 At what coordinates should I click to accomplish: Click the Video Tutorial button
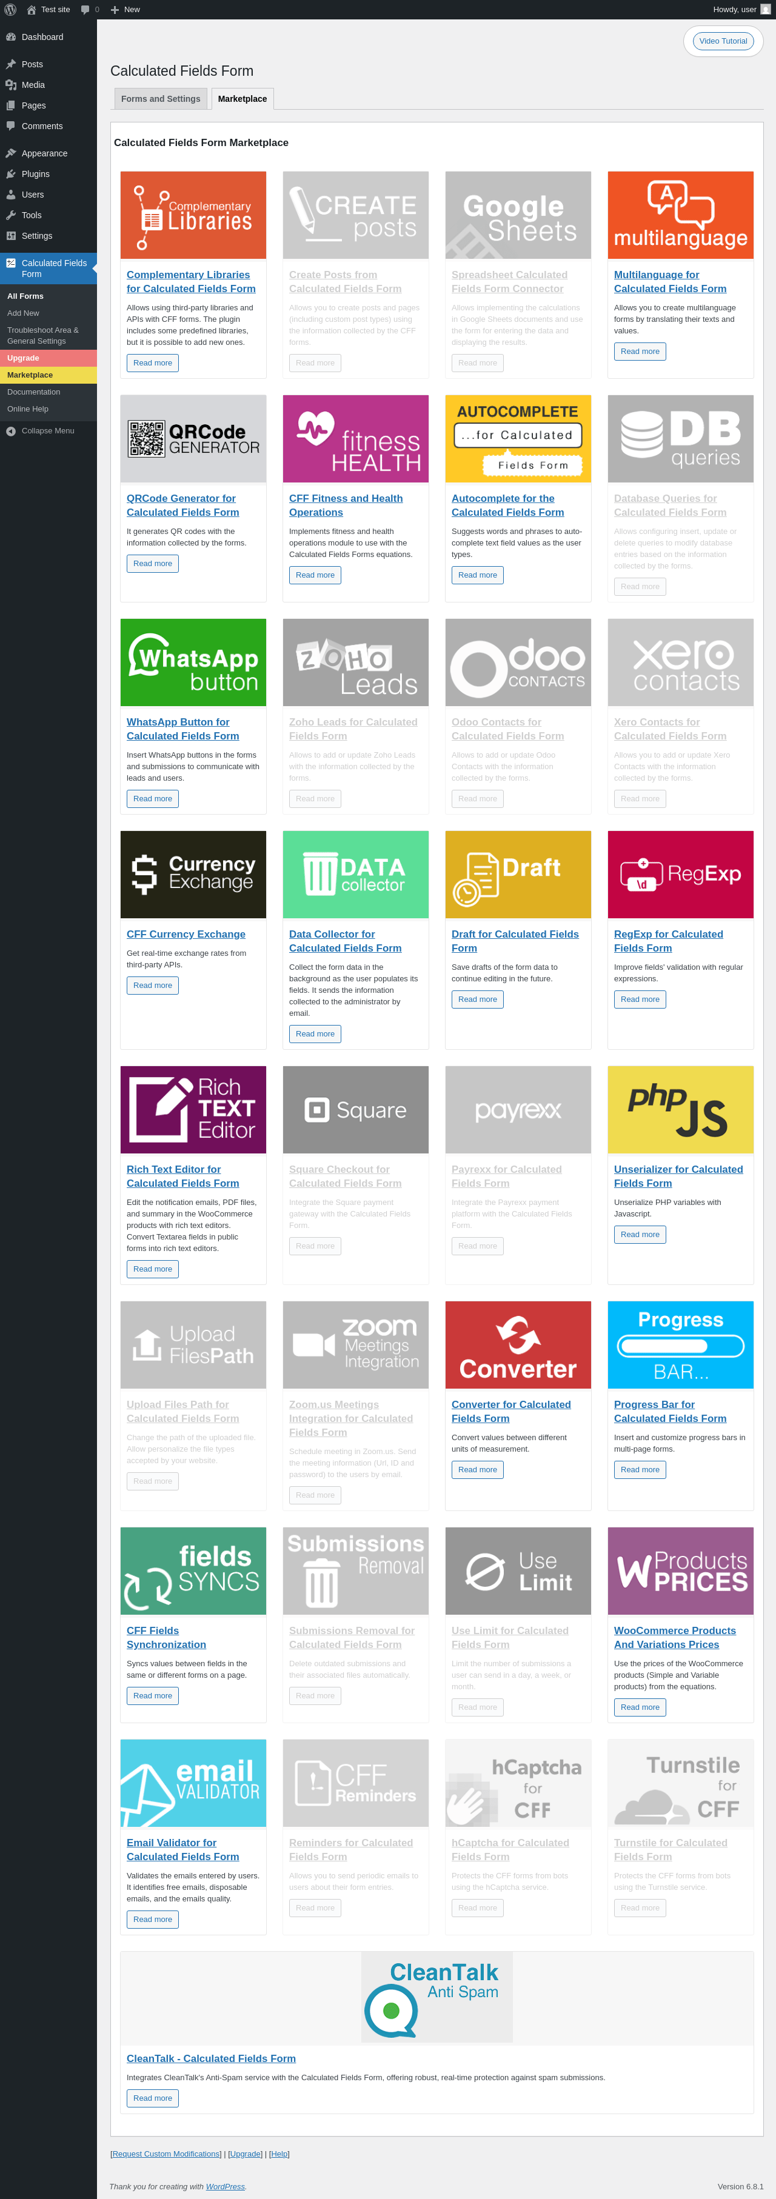point(723,41)
